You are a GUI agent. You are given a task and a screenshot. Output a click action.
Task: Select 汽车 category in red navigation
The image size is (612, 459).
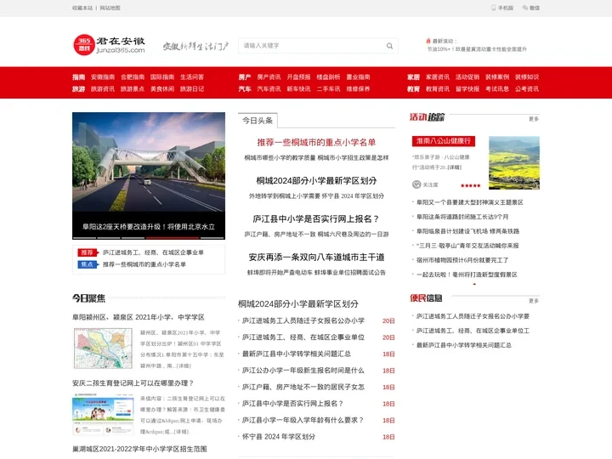(245, 89)
